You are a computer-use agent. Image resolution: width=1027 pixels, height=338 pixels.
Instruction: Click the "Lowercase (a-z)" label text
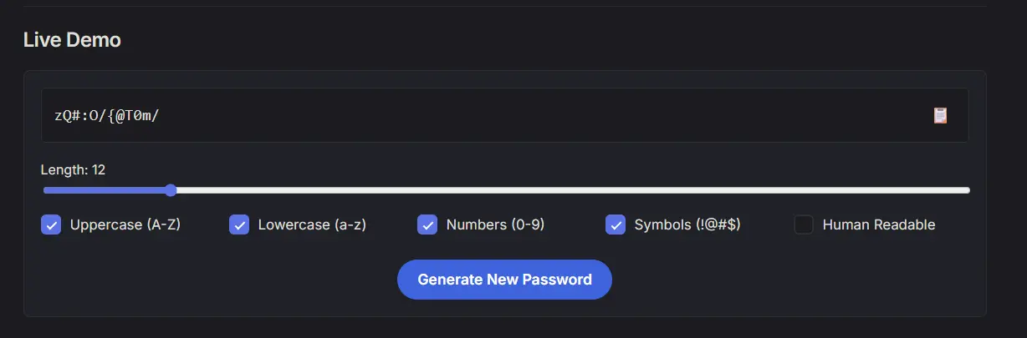312,224
